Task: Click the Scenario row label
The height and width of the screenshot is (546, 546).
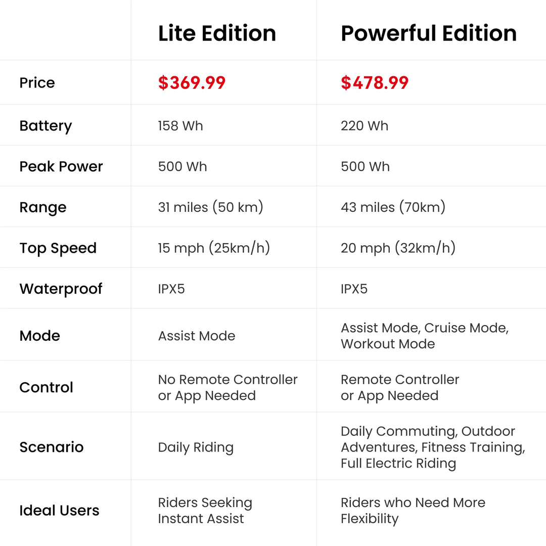Action: coord(51,447)
